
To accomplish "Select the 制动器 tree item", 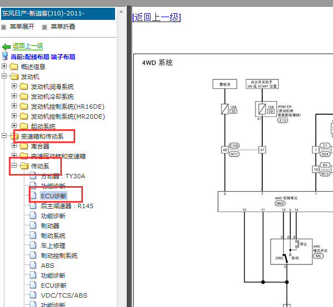I will pos(50,226).
